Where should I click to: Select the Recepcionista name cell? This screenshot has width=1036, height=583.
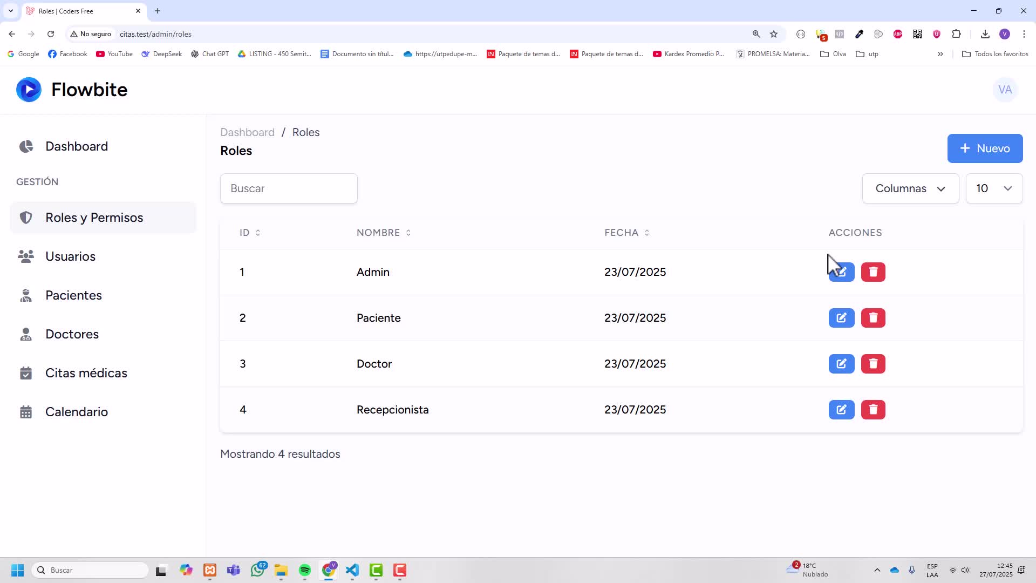[x=392, y=410]
